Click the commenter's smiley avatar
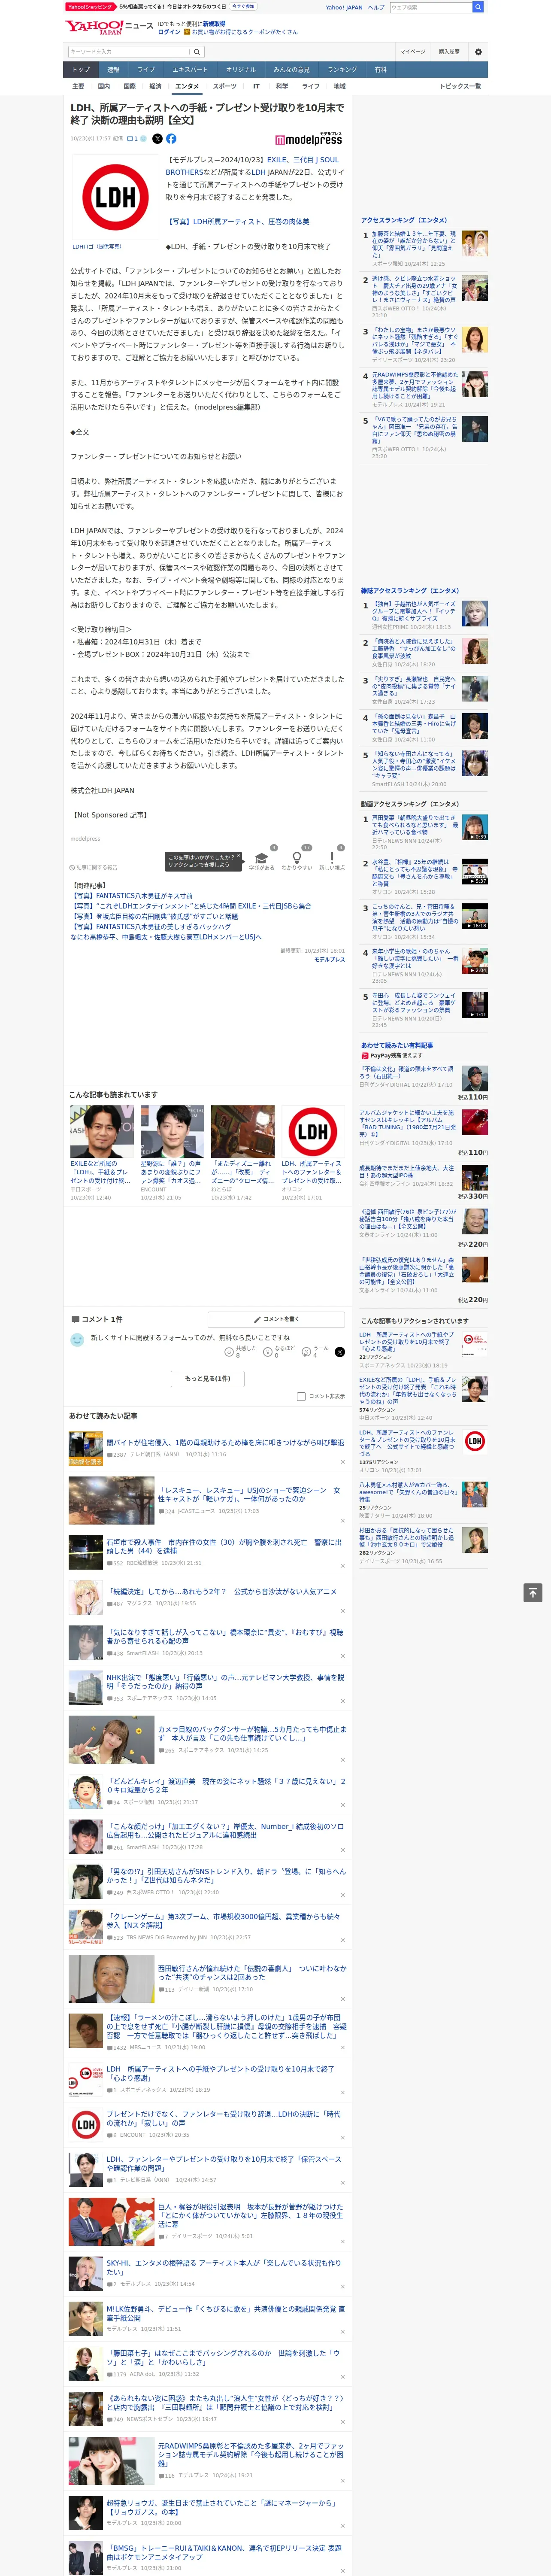Screen dimensions: 551x2576 (x=77, y=1339)
